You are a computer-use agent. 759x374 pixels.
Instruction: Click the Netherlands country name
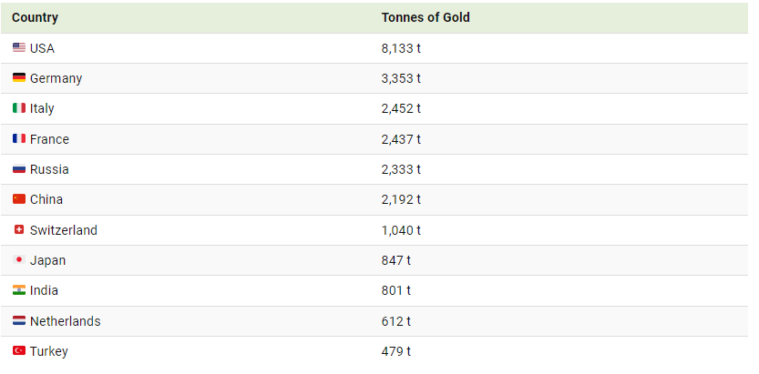click(x=66, y=321)
